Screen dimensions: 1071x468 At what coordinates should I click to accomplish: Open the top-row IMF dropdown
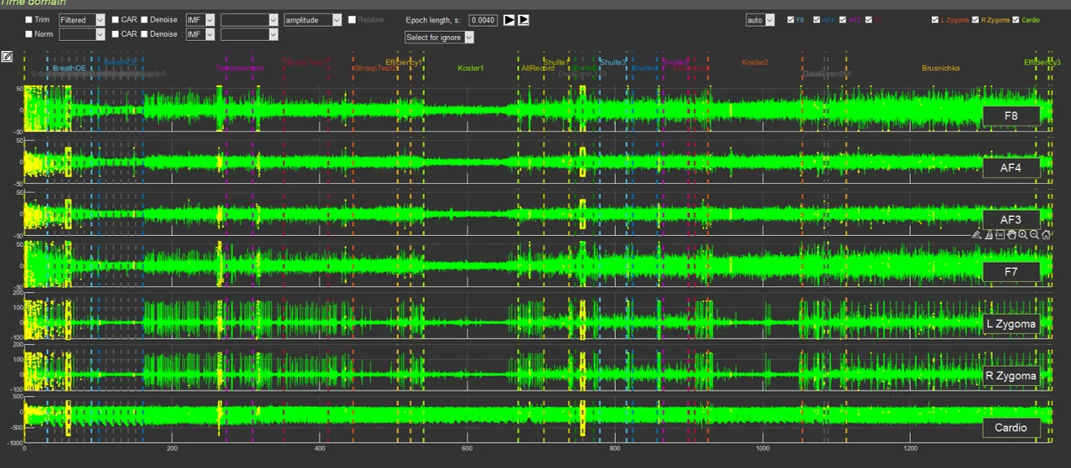pos(200,20)
